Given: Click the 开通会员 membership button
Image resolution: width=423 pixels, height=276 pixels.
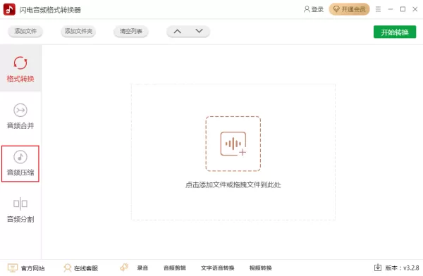Looking at the screenshot, I should (349, 9).
